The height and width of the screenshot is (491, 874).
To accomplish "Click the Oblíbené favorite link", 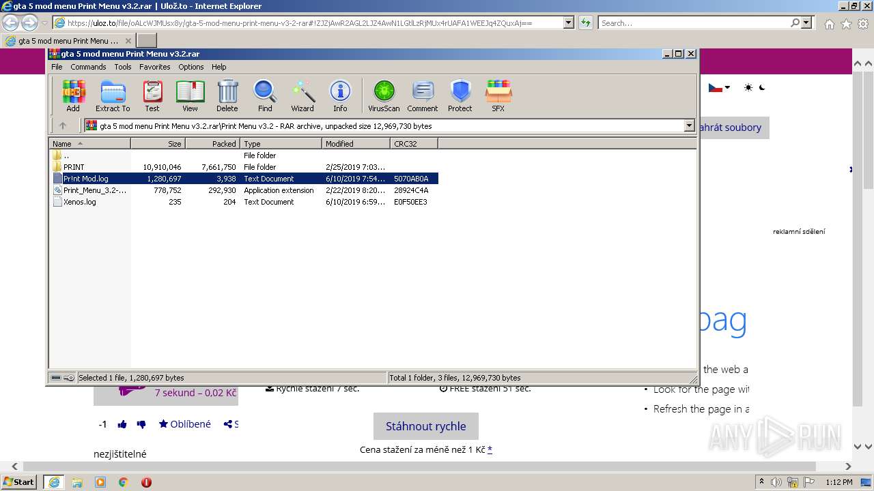I will (185, 424).
